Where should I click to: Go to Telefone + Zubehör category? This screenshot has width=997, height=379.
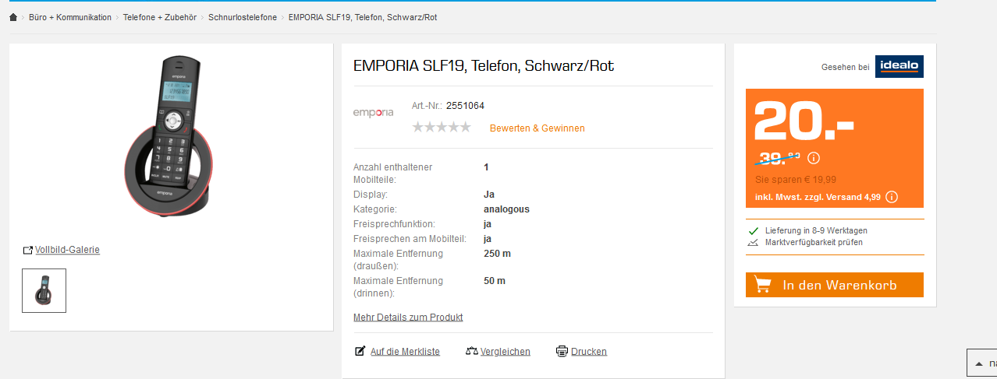coord(160,17)
